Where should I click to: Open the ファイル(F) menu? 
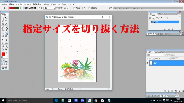[4, 4]
